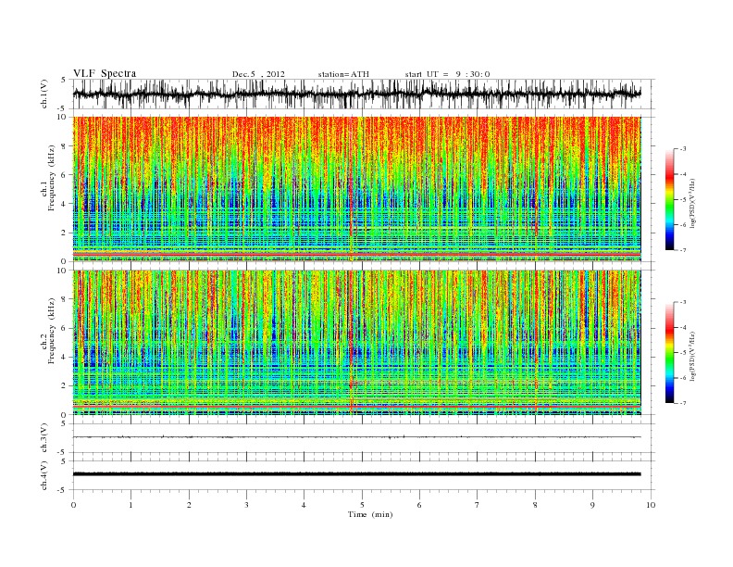Click the "-7" tick on ch.2 colorbar
This screenshot has width=733, height=567.
coord(683,403)
